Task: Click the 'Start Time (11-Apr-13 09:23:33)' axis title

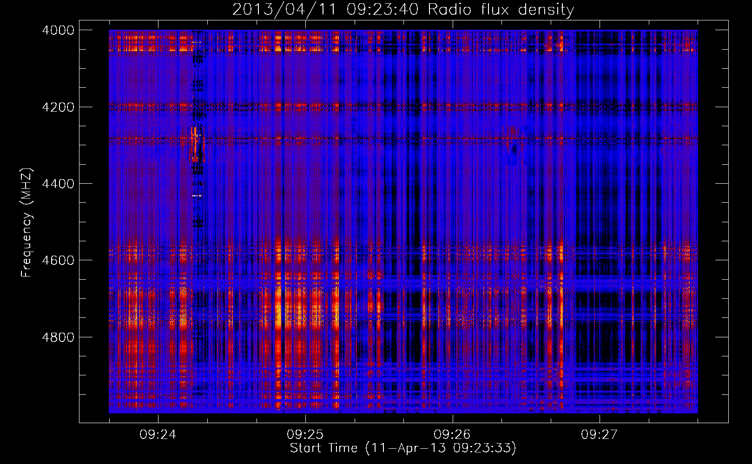Action: (403, 448)
